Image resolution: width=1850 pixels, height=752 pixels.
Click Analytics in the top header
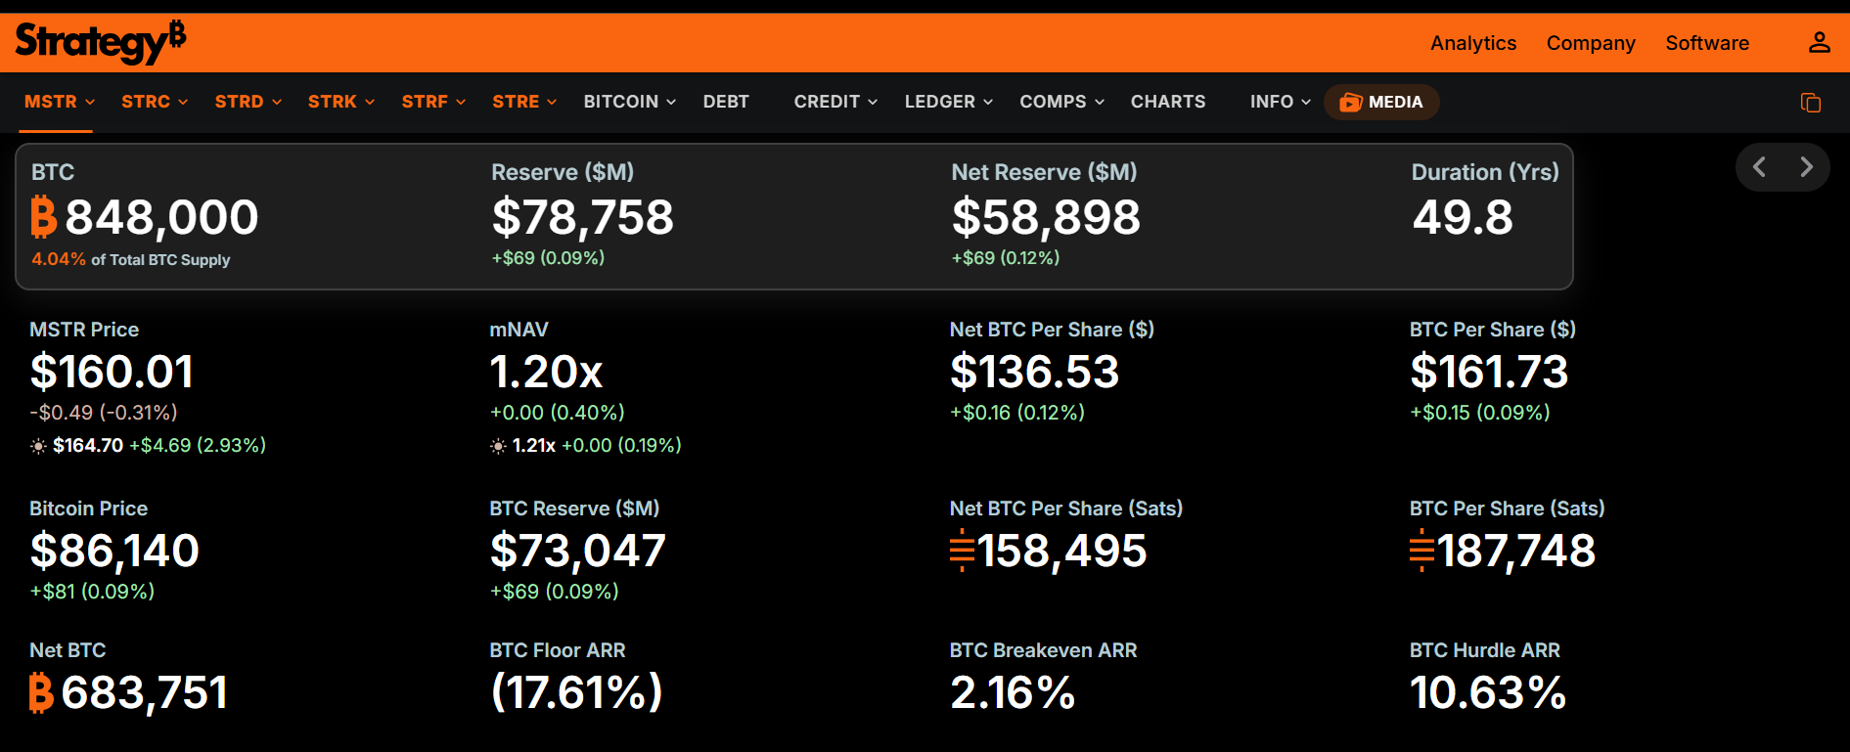tap(1473, 43)
